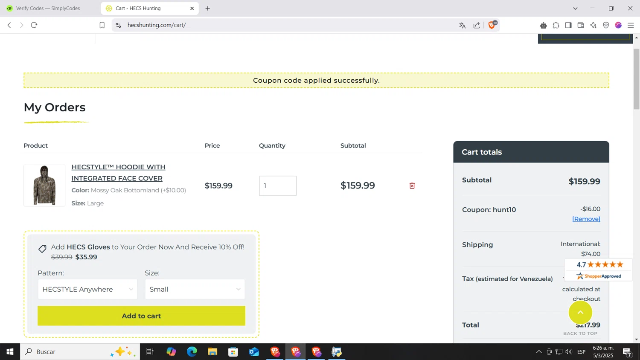The image size is (640, 360).
Task: Open Copilot from the taskbar
Action: coord(171,352)
